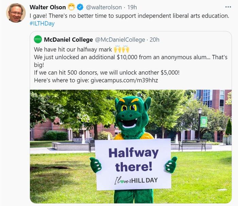The width and height of the screenshot is (238, 206).
Task: Click the 20h quoted tweet timestamp
Action: point(154,39)
